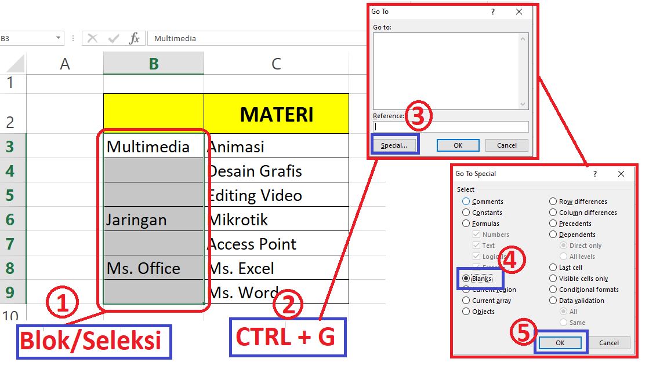Select the Row differences radio button
The width and height of the screenshot is (649, 366).
(x=553, y=201)
